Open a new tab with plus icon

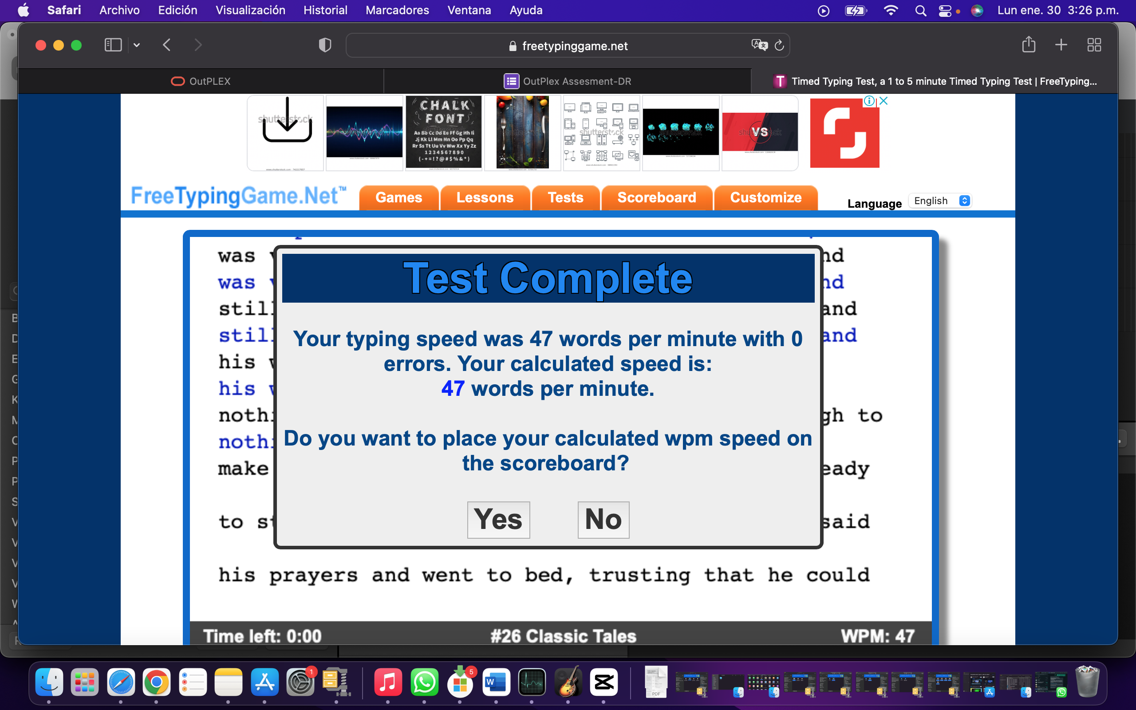(x=1061, y=45)
